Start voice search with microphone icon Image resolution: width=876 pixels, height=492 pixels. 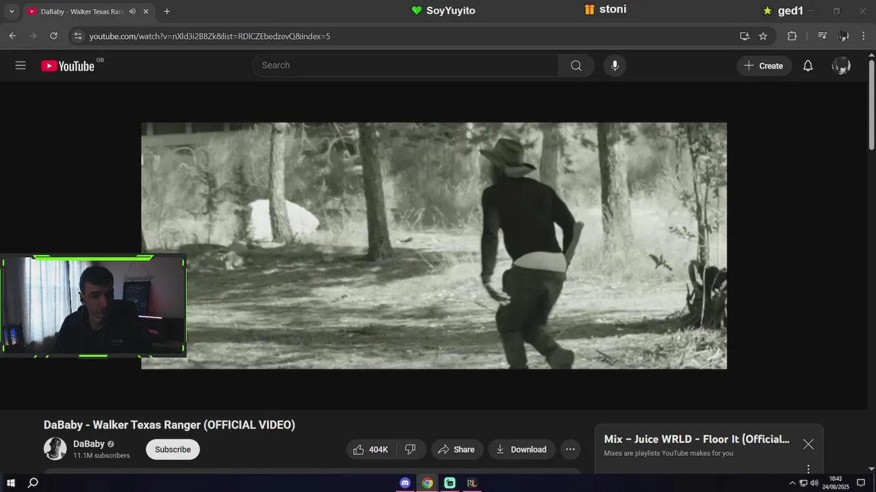(615, 66)
